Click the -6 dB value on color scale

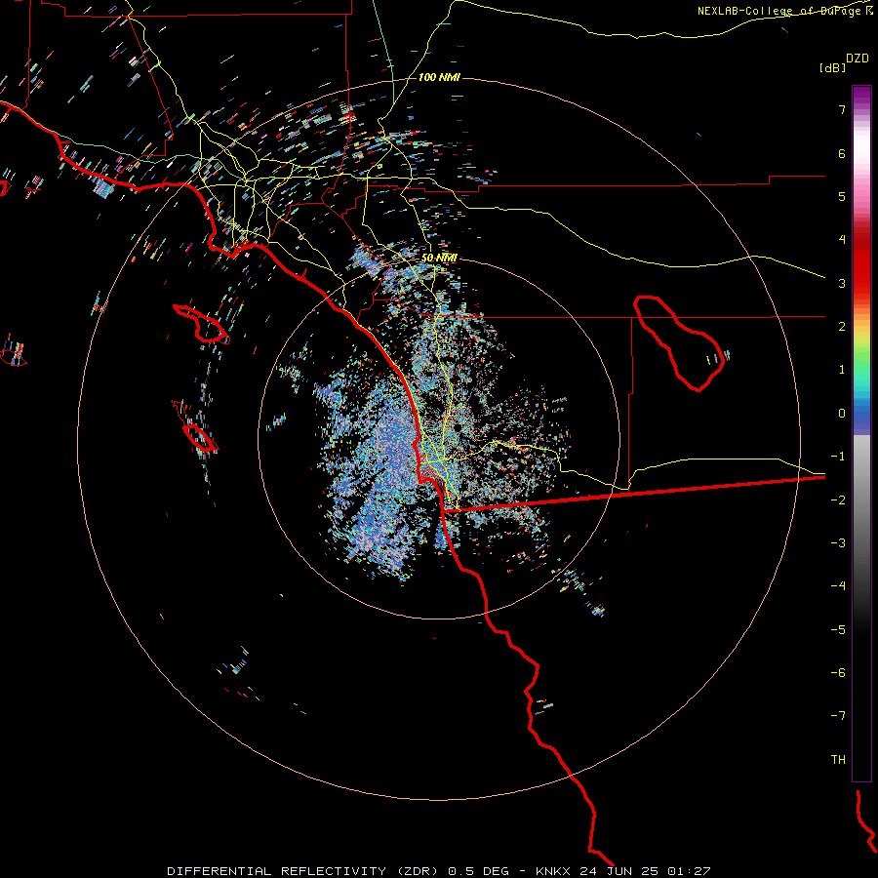click(x=838, y=673)
